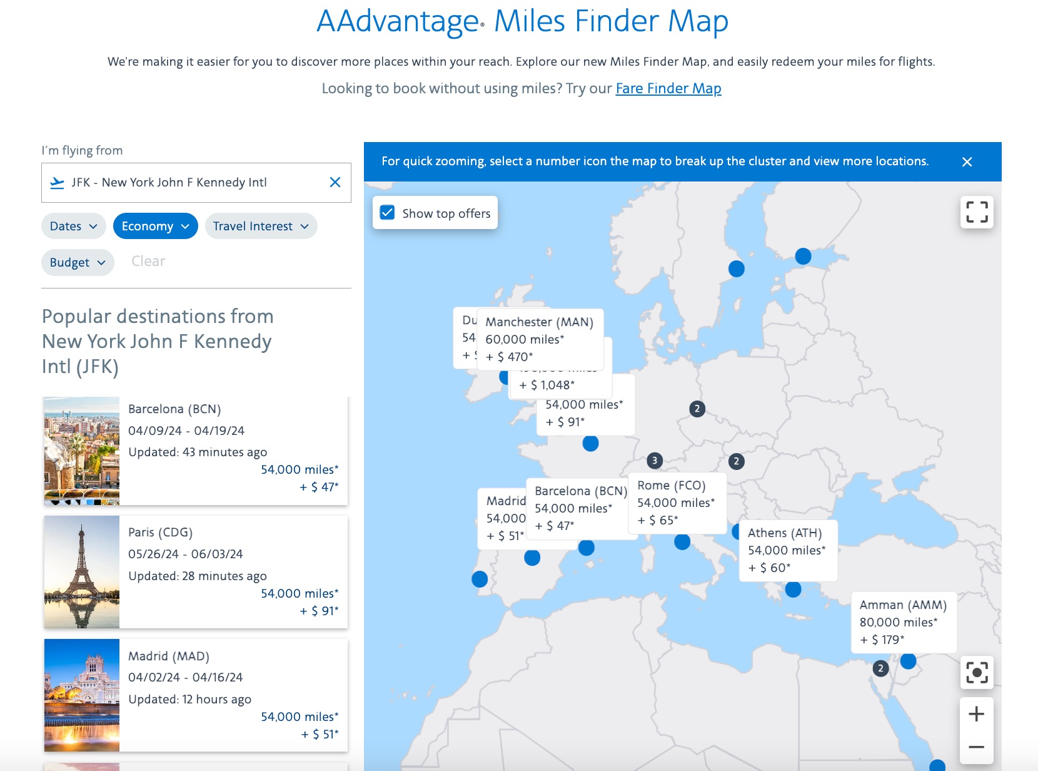This screenshot has width=1038, height=771.
Task: Select the cluster icon labeled 3 near France
Action: [x=655, y=460]
